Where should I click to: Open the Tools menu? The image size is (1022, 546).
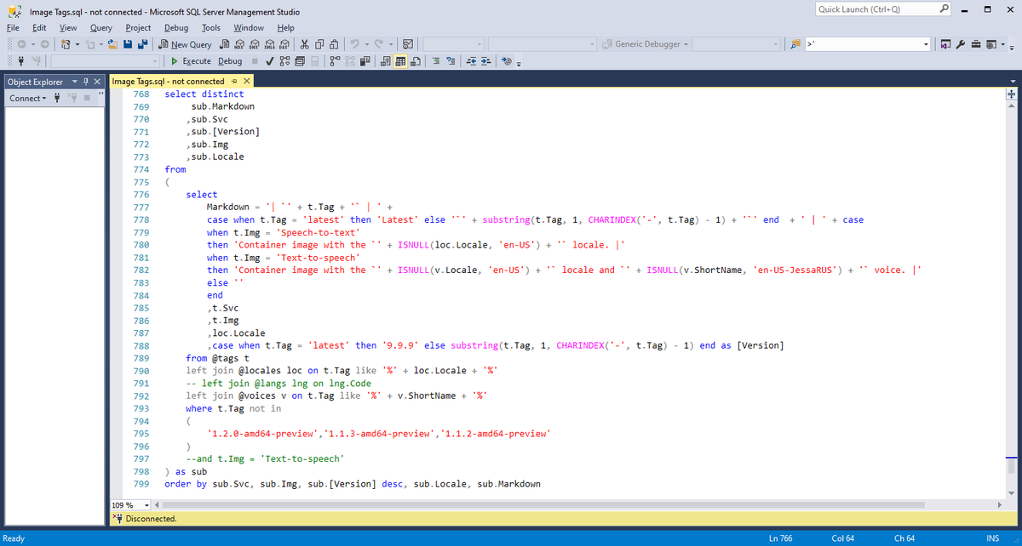(211, 27)
